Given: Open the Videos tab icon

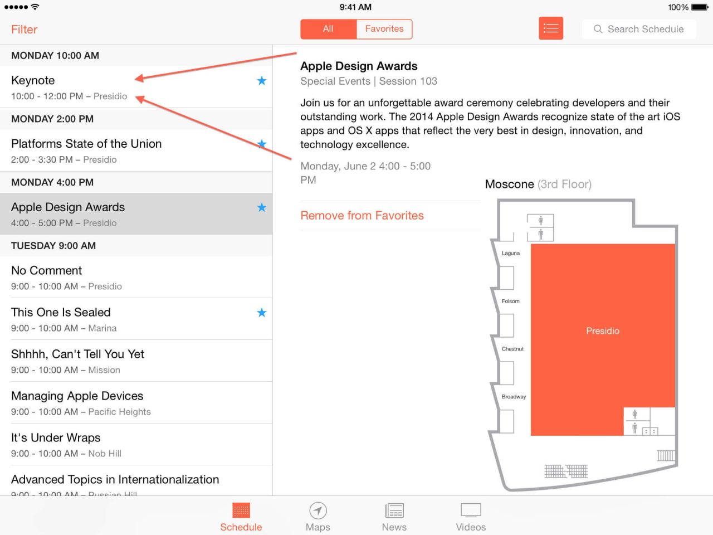Looking at the screenshot, I should pos(471,510).
